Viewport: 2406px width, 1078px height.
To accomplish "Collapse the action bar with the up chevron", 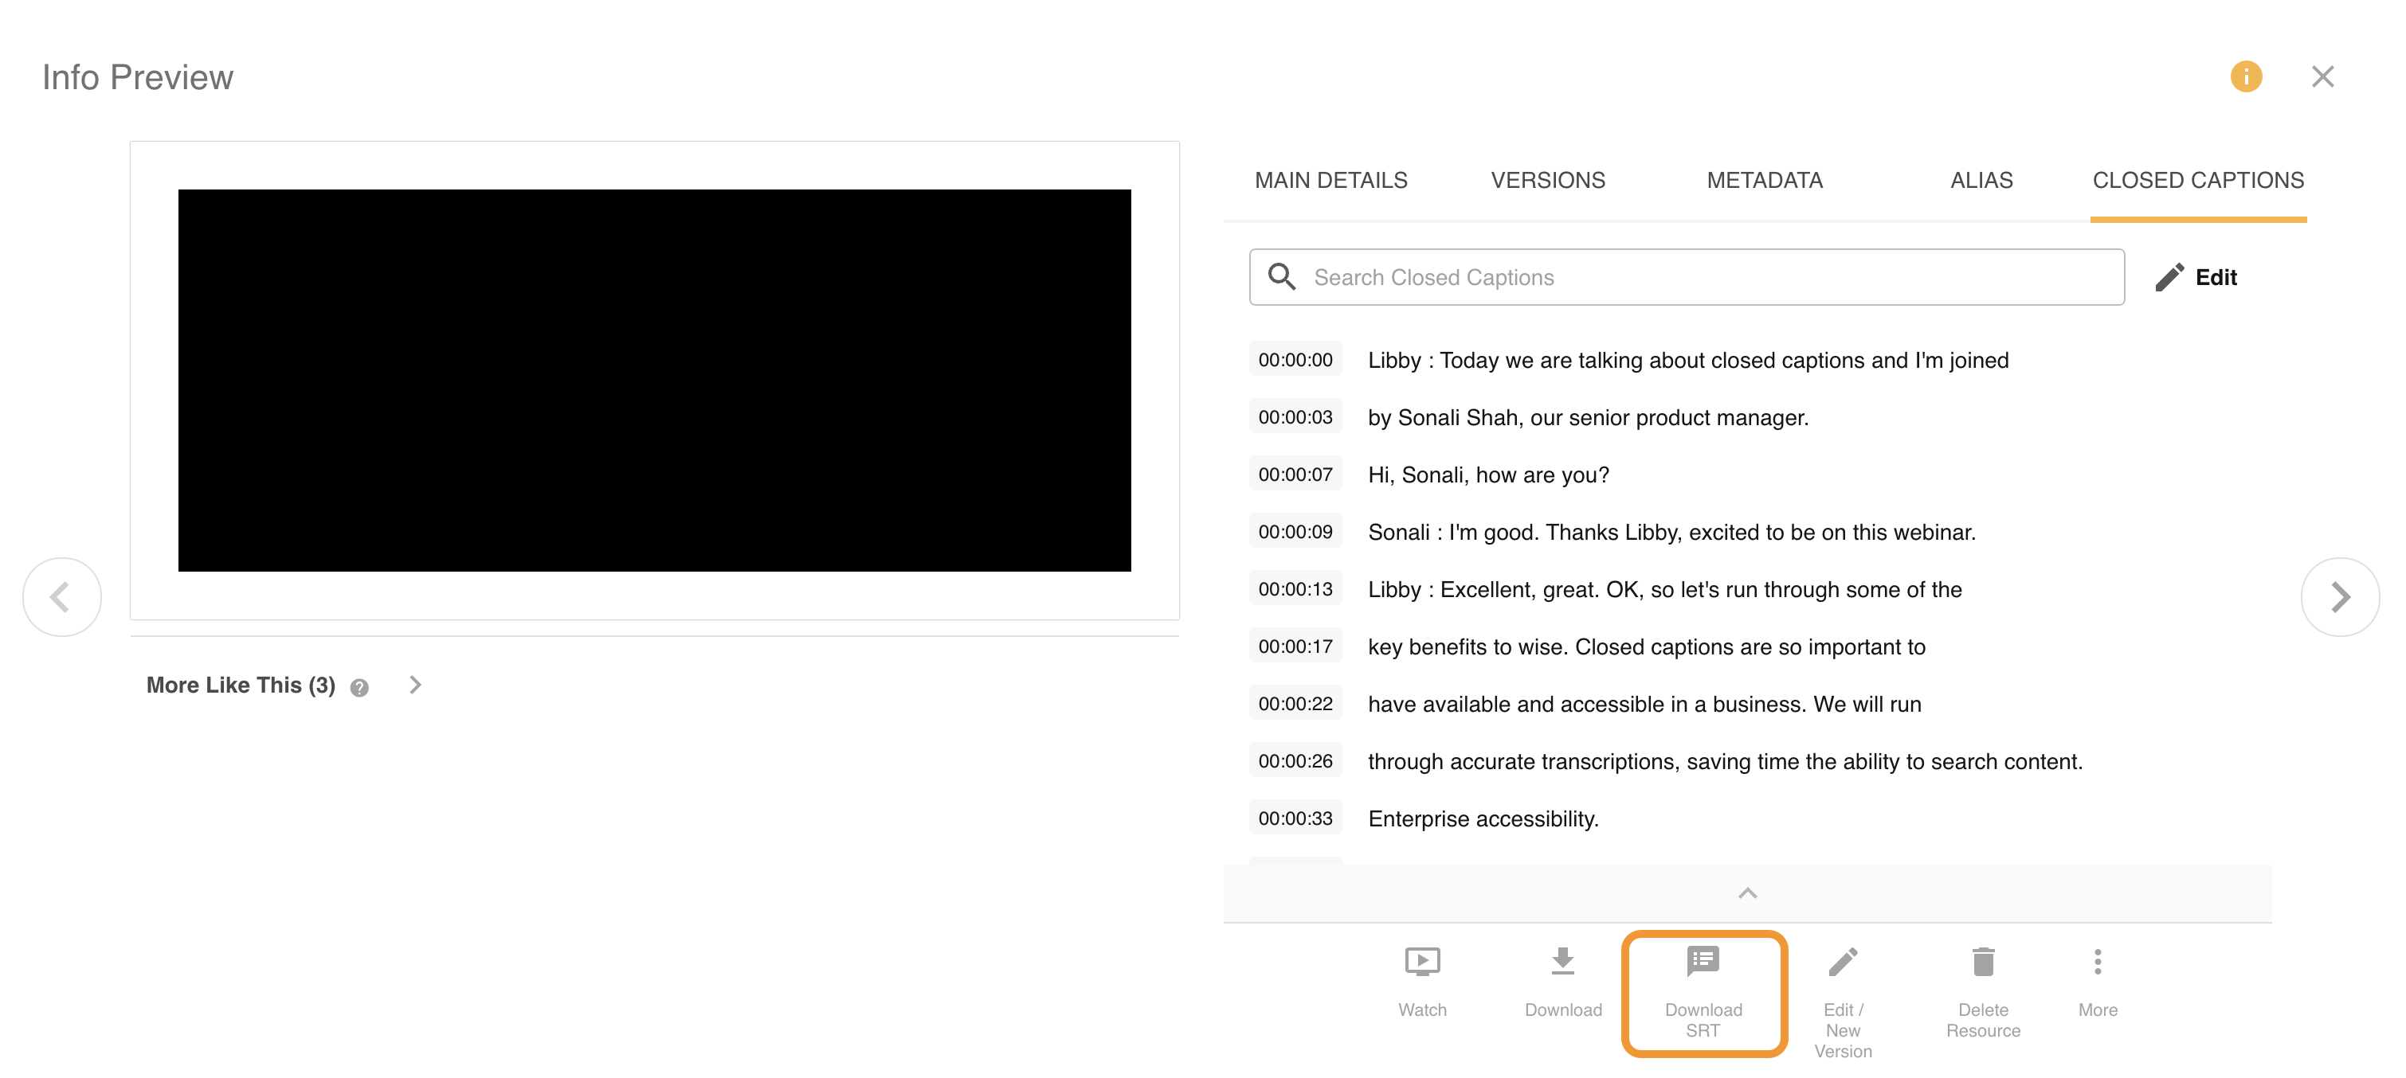I will (1747, 893).
